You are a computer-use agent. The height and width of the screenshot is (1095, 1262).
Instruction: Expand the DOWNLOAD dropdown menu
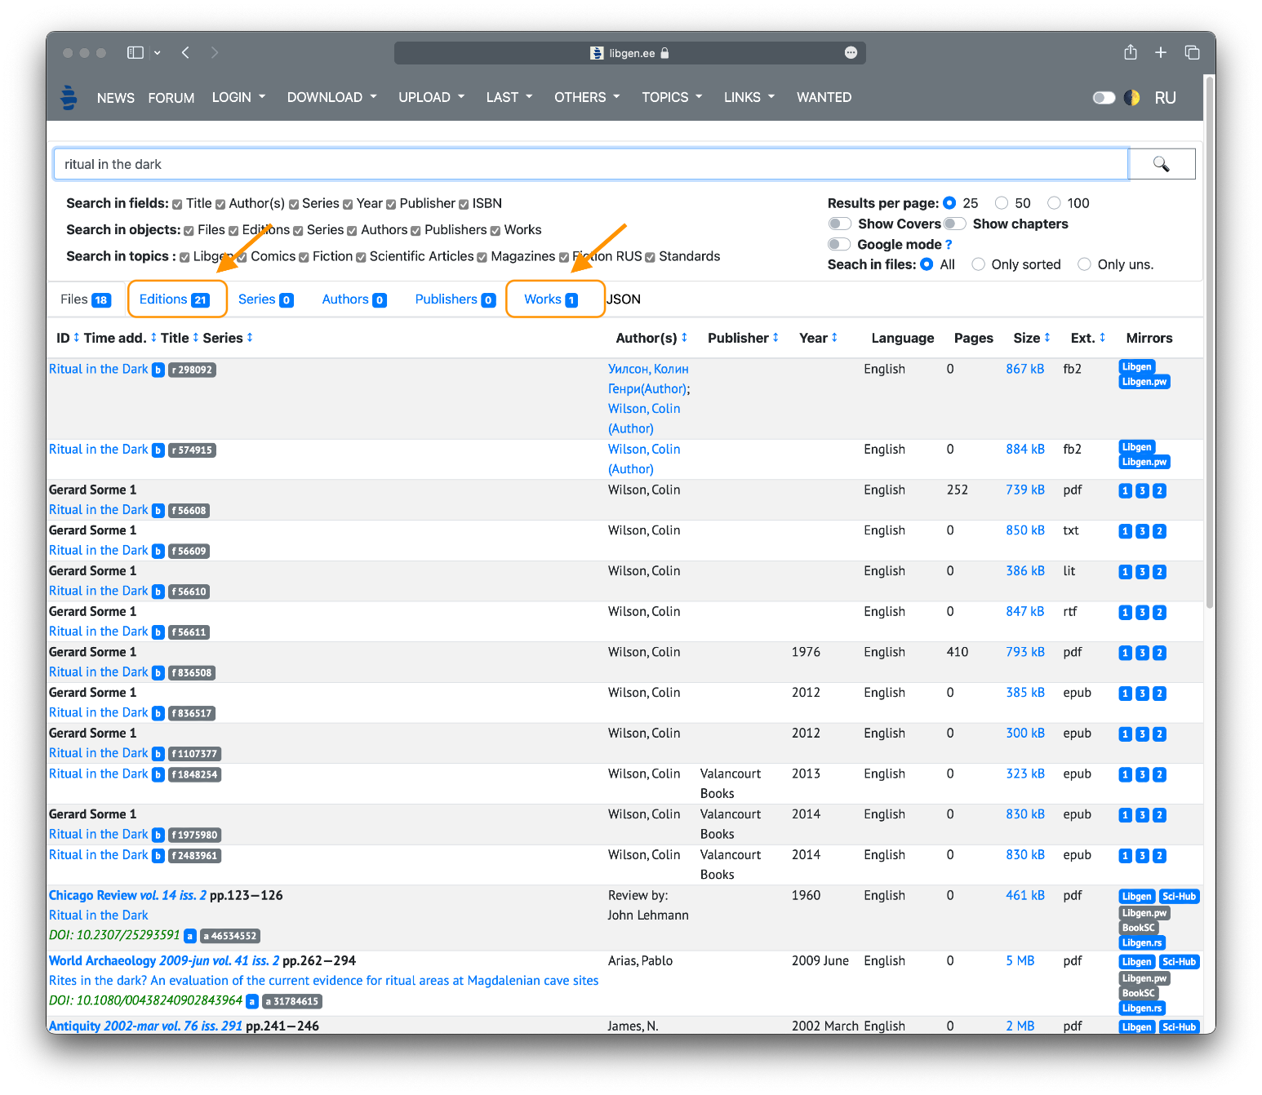pyautogui.click(x=331, y=97)
